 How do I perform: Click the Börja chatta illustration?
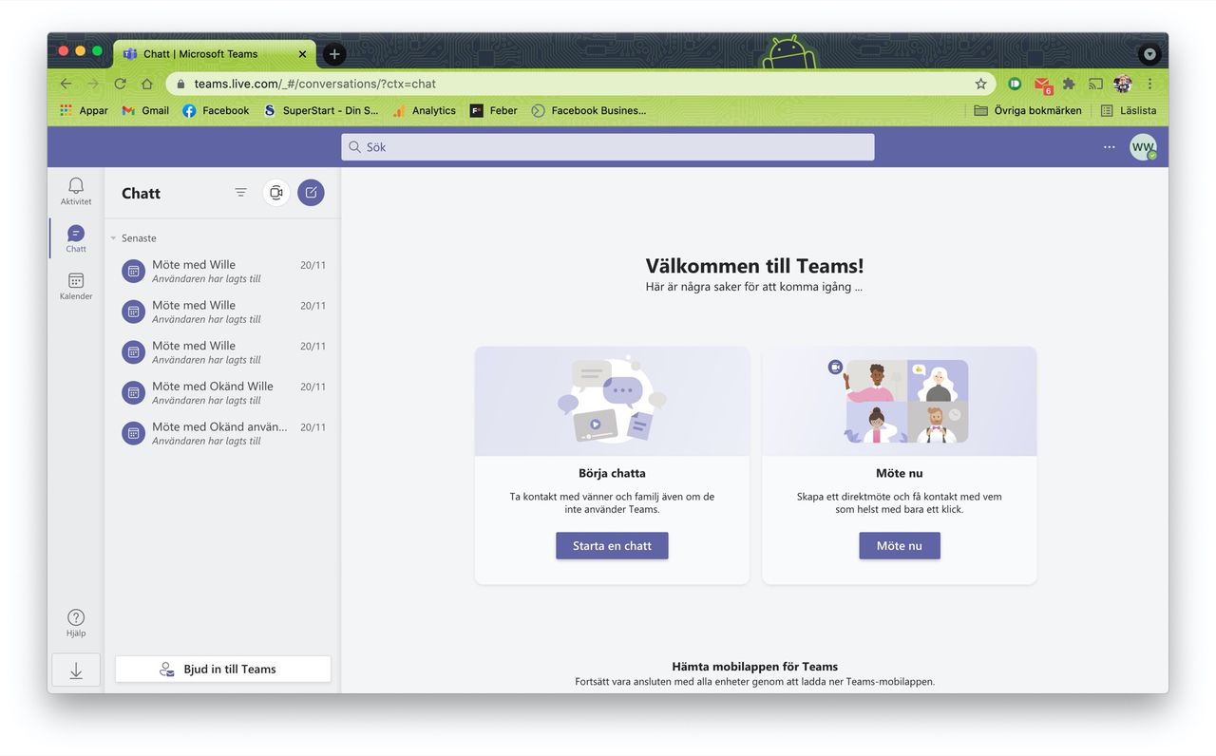pyautogui.click(x=612, y=402)
